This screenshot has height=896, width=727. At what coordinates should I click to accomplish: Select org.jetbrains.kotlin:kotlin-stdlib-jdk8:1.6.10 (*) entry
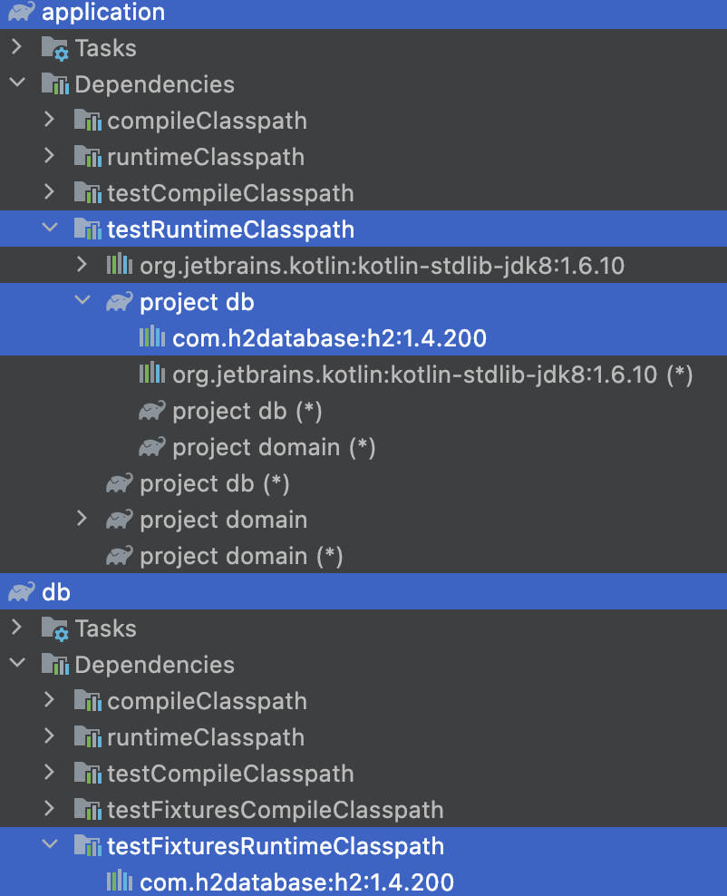433,375
